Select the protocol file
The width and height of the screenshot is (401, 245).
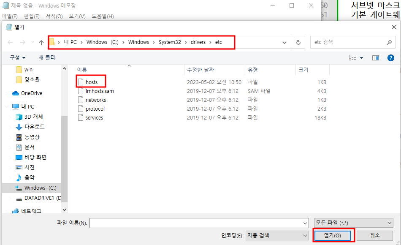[95, 109]
